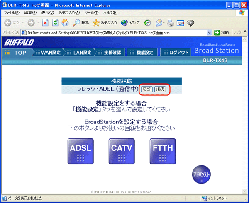Open the Forward button history dropdown
Viewport: 249px width, 203px height.
tap(38, 23)
